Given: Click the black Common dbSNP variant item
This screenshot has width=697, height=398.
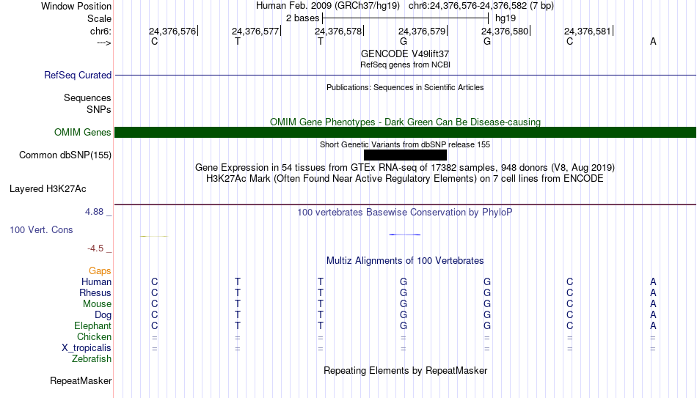Looking at the screenshot, I should [405, 155].
